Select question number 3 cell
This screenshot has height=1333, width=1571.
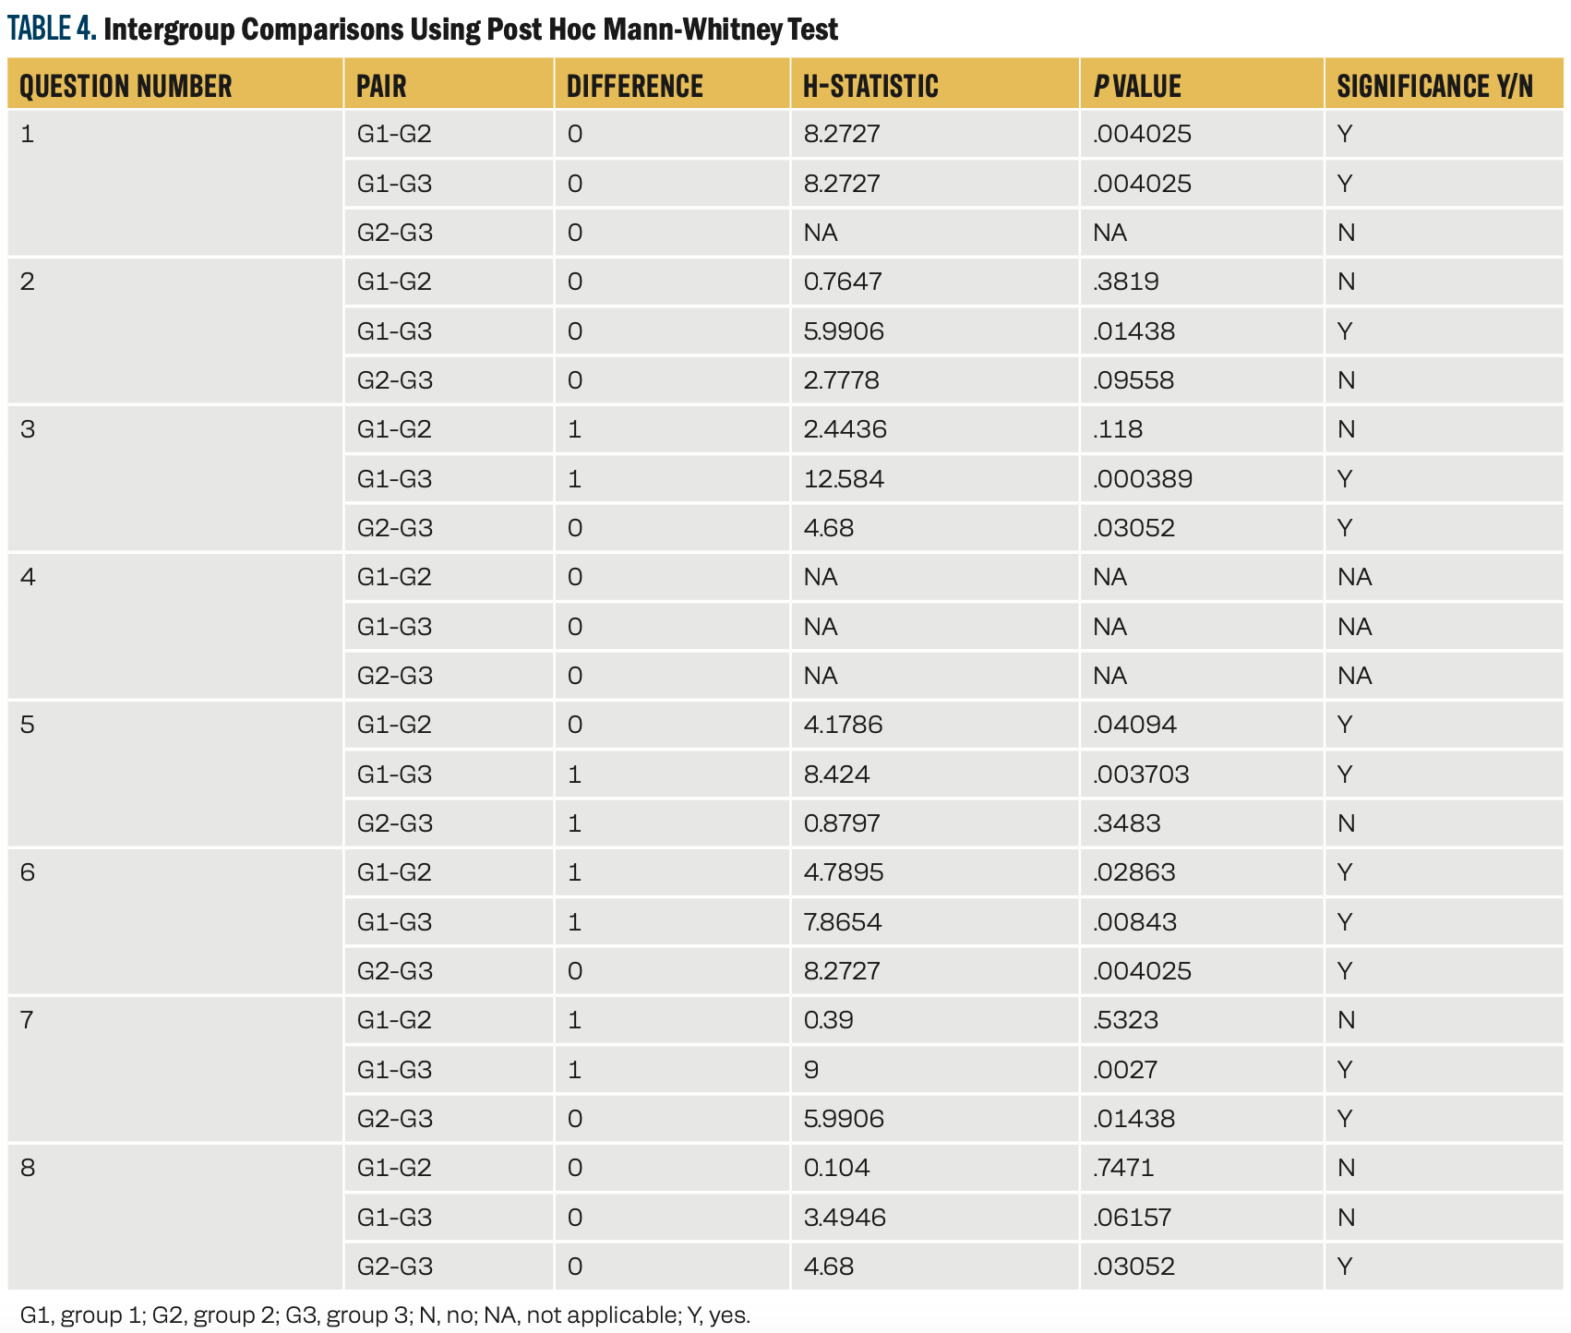coord(175,478)
